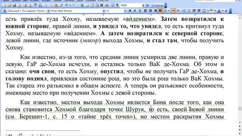
Task: Expand the Times New Roman font list
Action: (104, 11)
